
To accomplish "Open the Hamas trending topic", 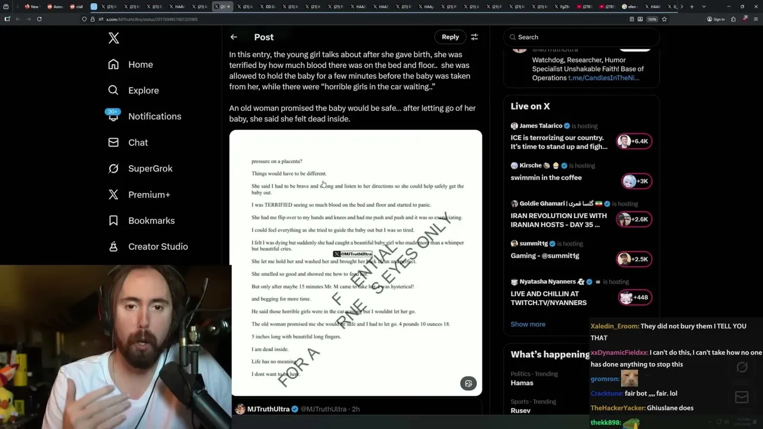I will 522,383.
